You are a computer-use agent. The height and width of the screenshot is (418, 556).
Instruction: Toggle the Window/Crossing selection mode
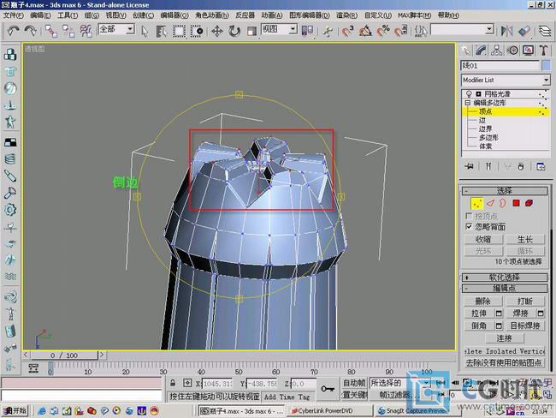pyautogui.click(x=197, y=31)
